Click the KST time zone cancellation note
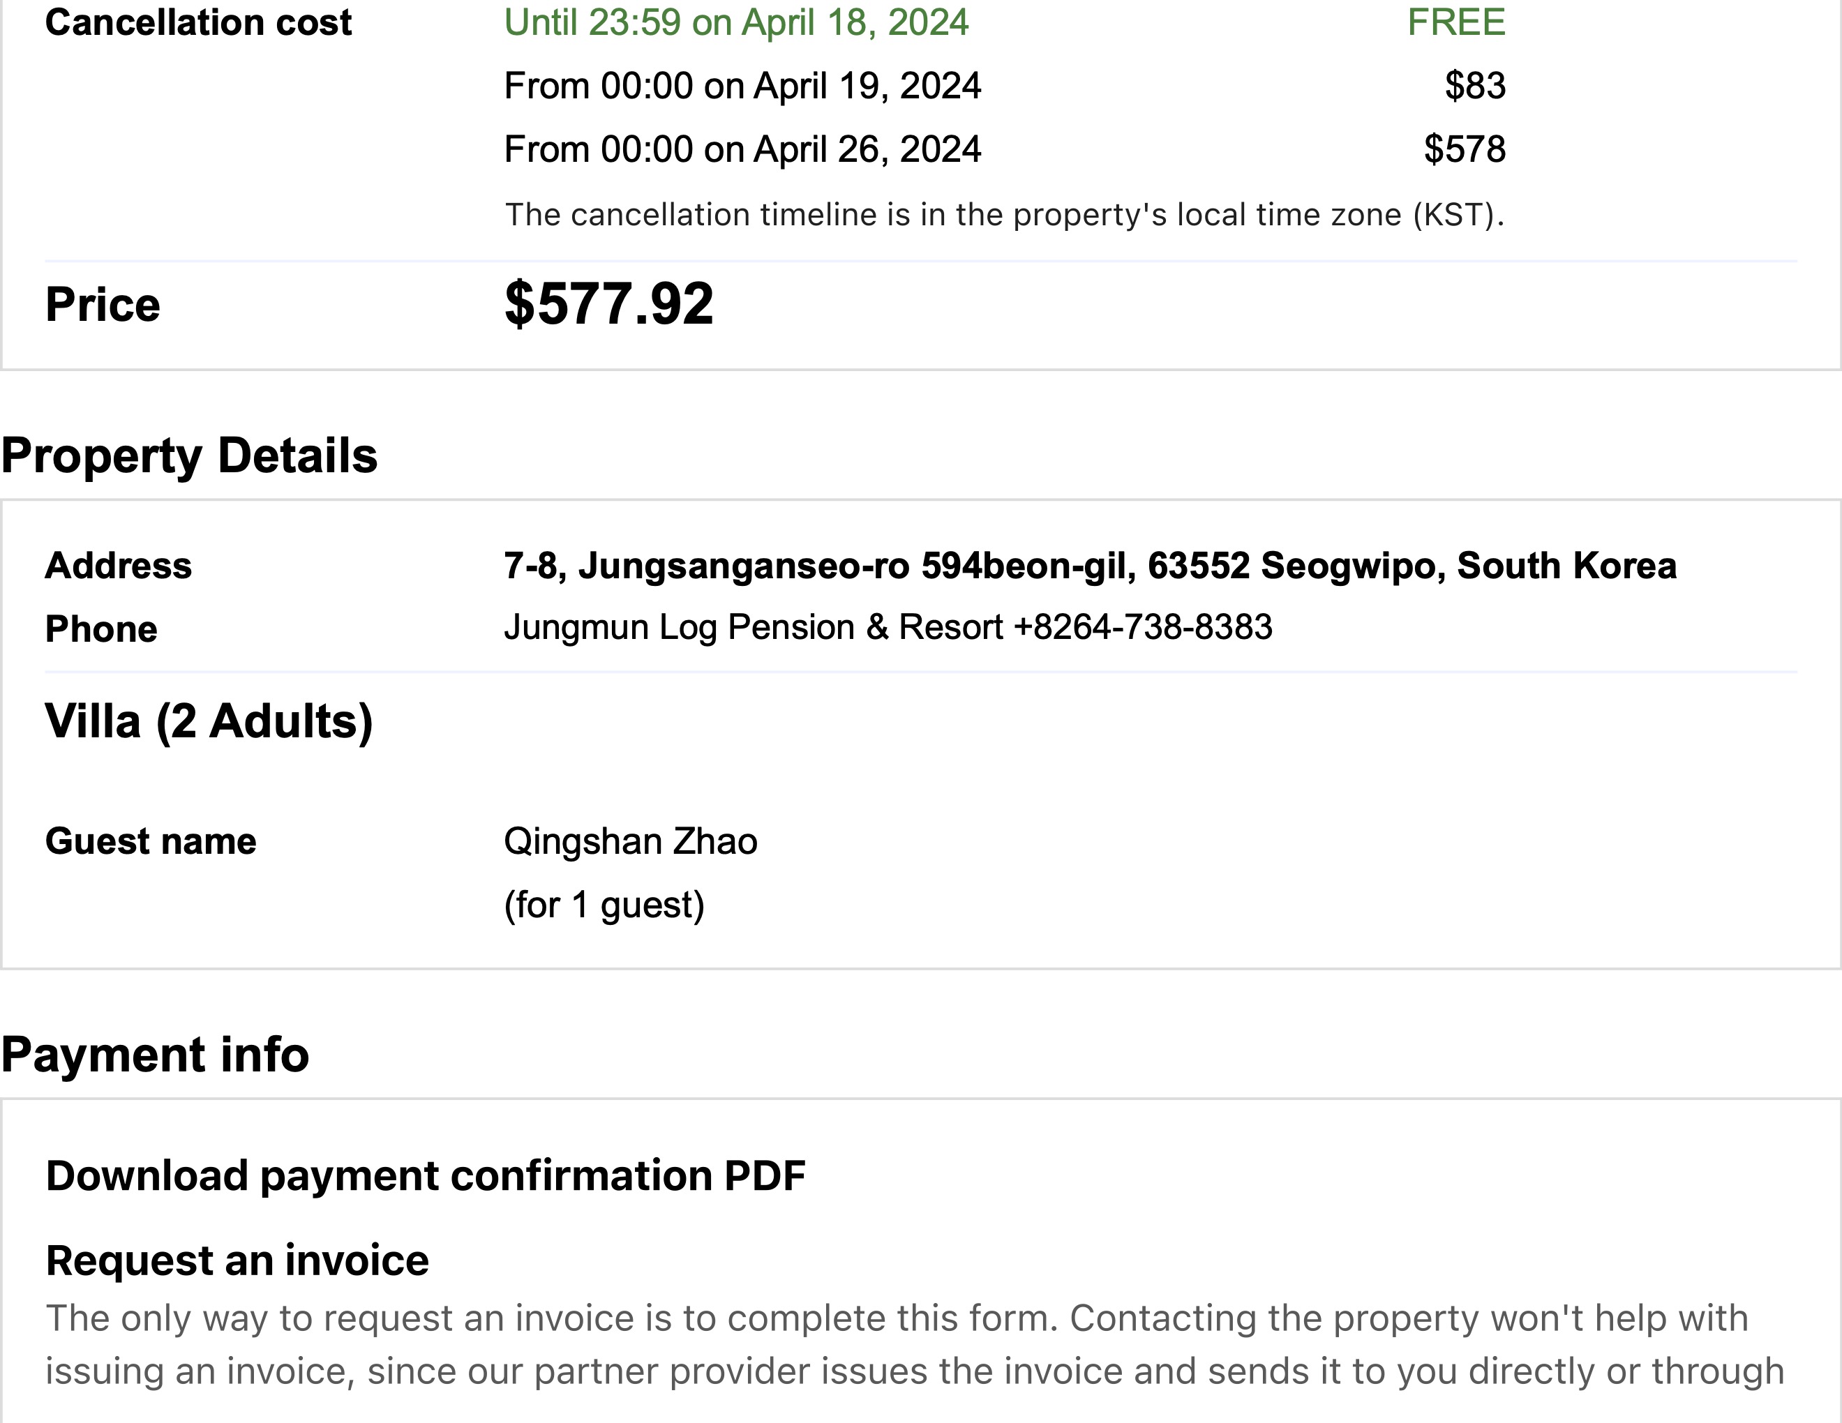This screenshot has height=1423, width=1842. [1003, 215]
